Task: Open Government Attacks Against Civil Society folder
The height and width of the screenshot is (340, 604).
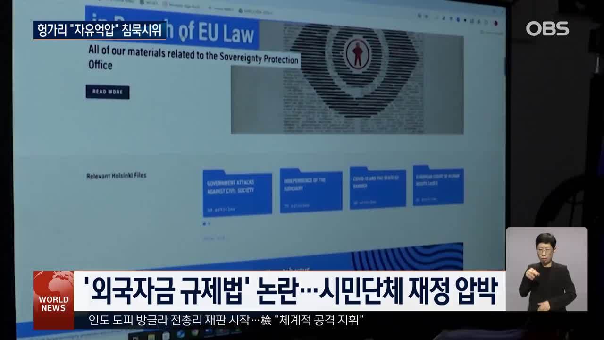Action: (237, 194)
